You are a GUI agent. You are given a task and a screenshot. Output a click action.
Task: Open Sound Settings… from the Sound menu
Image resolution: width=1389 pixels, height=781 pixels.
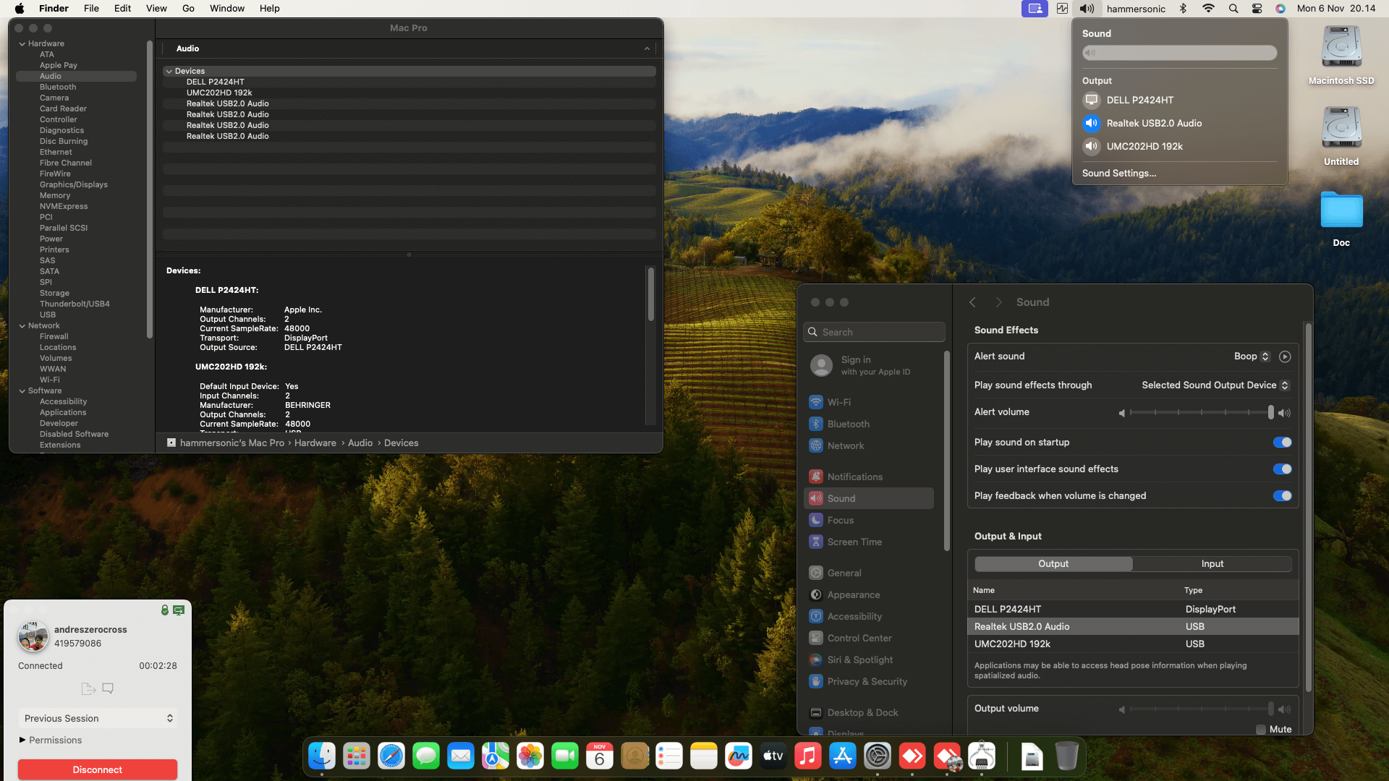[1119, 174]
